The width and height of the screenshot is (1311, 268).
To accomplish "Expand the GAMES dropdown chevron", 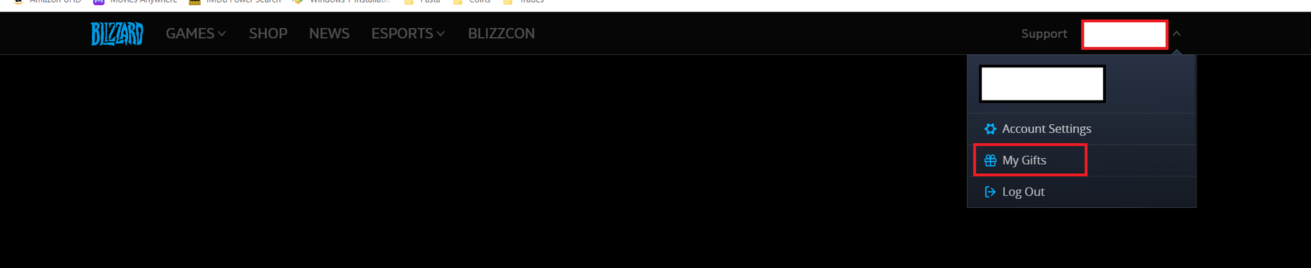I will pos(222,34).
